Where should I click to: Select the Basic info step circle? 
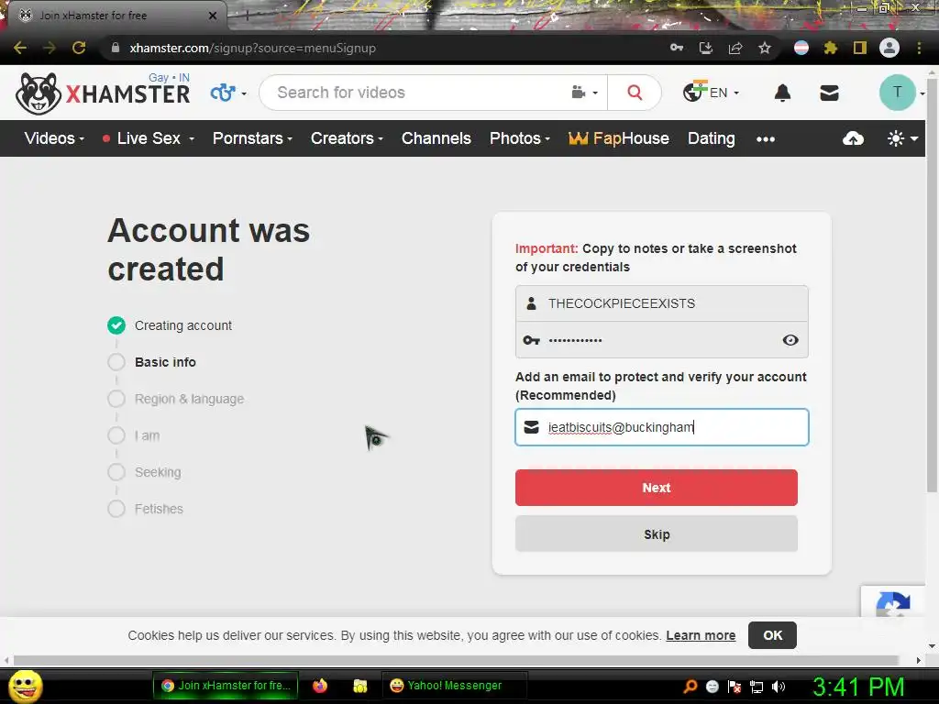(x=116, y=362)
